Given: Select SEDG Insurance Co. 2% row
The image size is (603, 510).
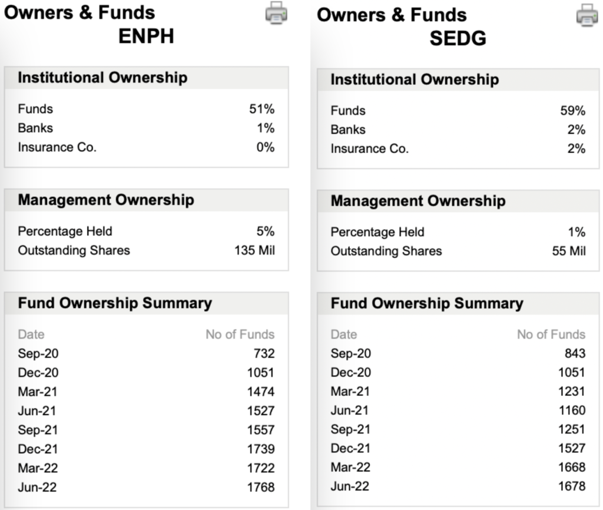Looking at the screenshot, I should pyautogui.click(x=458, y=149).
